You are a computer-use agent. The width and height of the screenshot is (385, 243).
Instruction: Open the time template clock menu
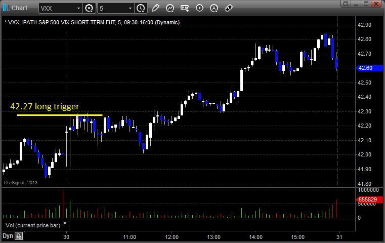click(141, 8)
